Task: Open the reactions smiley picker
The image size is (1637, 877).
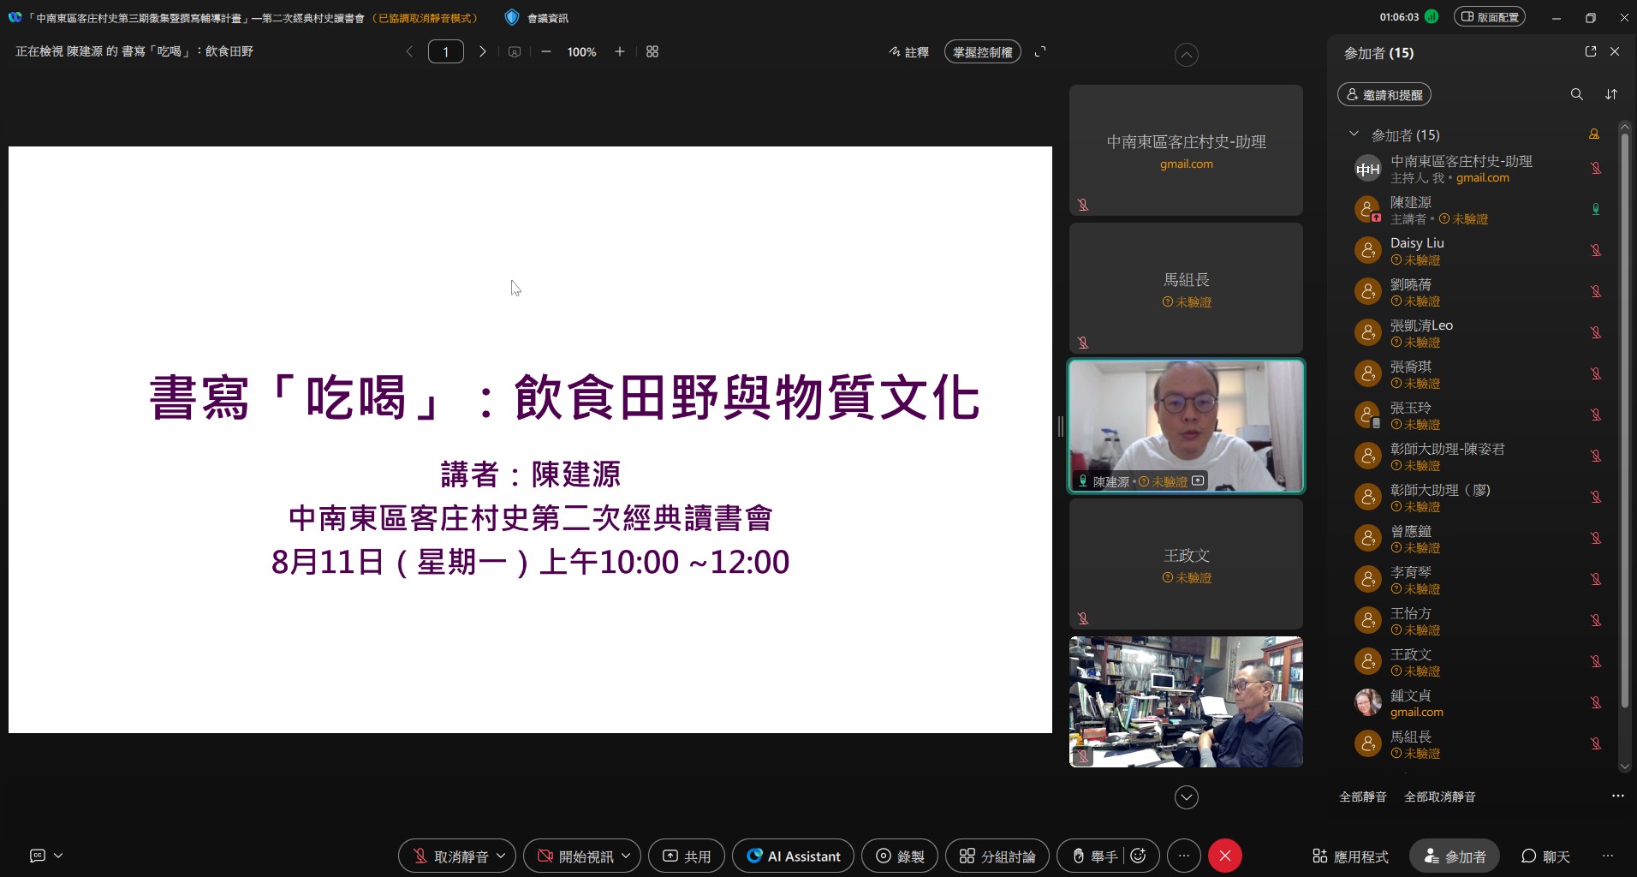Action: coord(1138,856)
